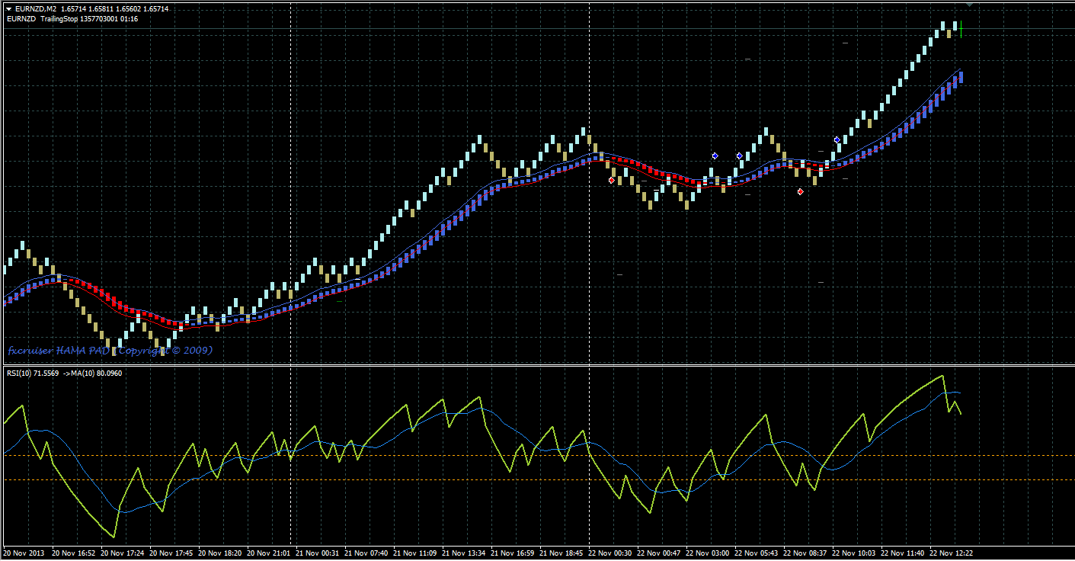The width and height of the screenshot is (1075, 561).
Task: Click the 21 Nov 07:40 time label
Action: tap(366, 553)
